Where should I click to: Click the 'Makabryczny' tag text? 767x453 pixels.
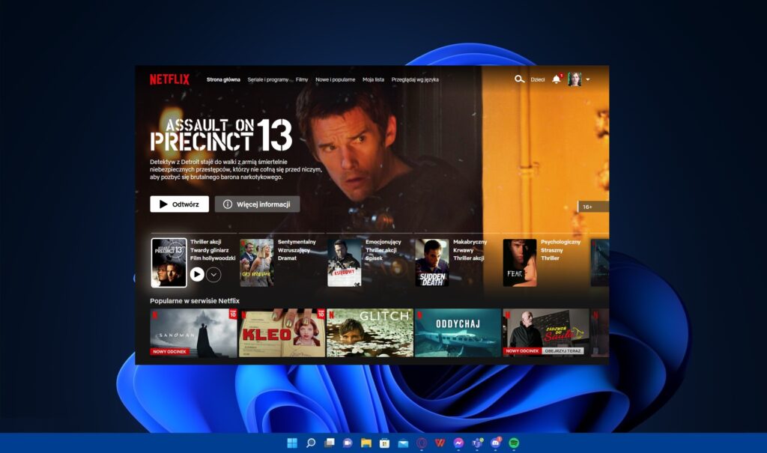click(x=470, y=242)
